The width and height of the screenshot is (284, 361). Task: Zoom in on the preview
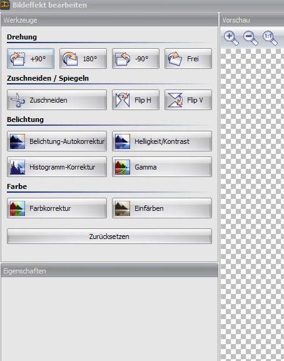point(231,38)
